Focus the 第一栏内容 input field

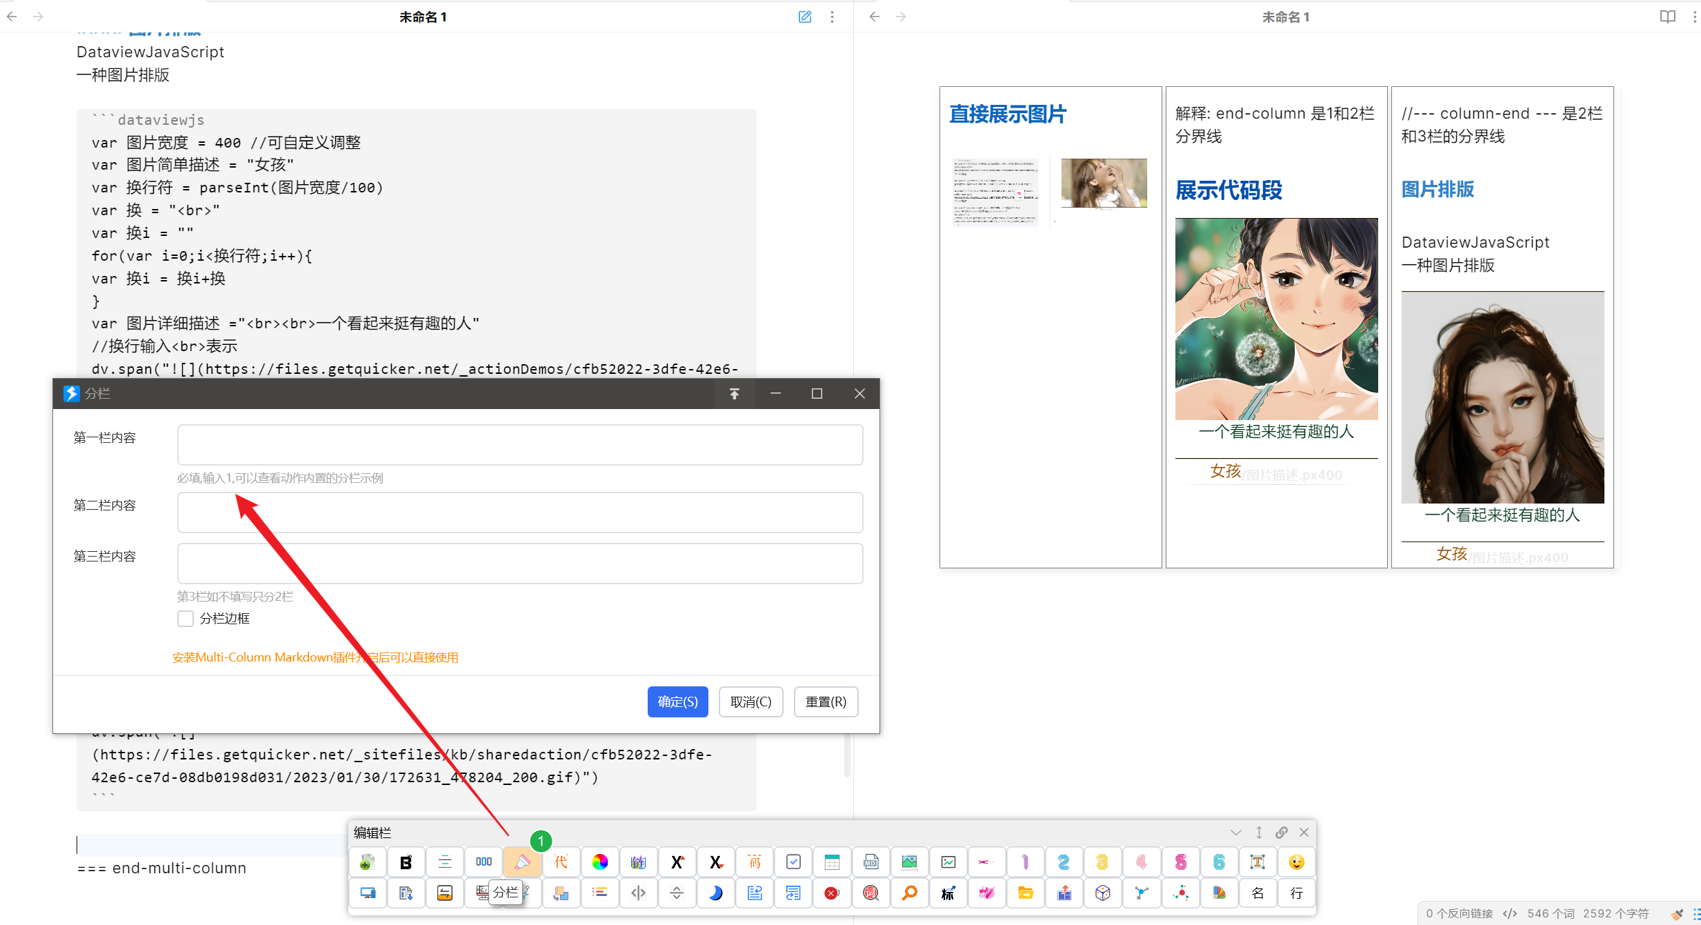pyautogui.click(x=520, y=445)
